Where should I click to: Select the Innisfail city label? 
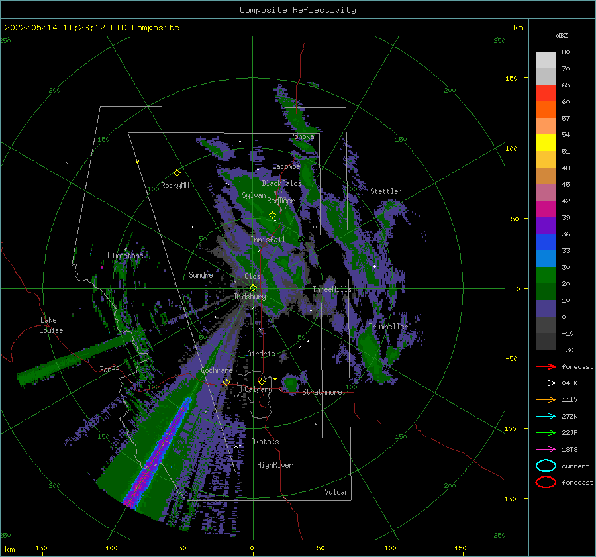click(268, 240)
